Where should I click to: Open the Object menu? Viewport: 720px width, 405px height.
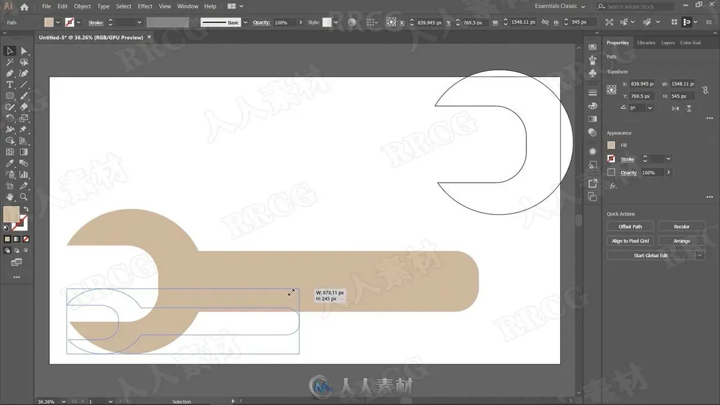(82, 7)
